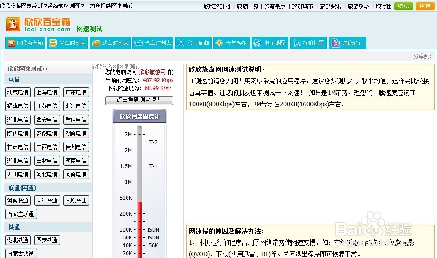Open the 欣欣旅游网 top link

tap(217, 6)
